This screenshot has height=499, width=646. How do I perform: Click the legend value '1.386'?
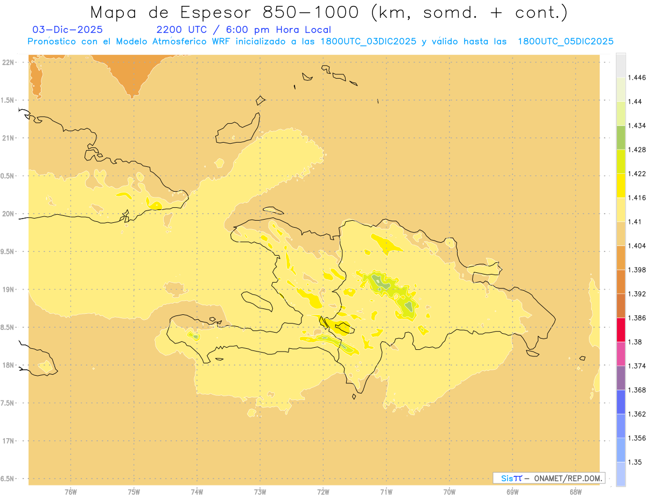pos(637,318)
